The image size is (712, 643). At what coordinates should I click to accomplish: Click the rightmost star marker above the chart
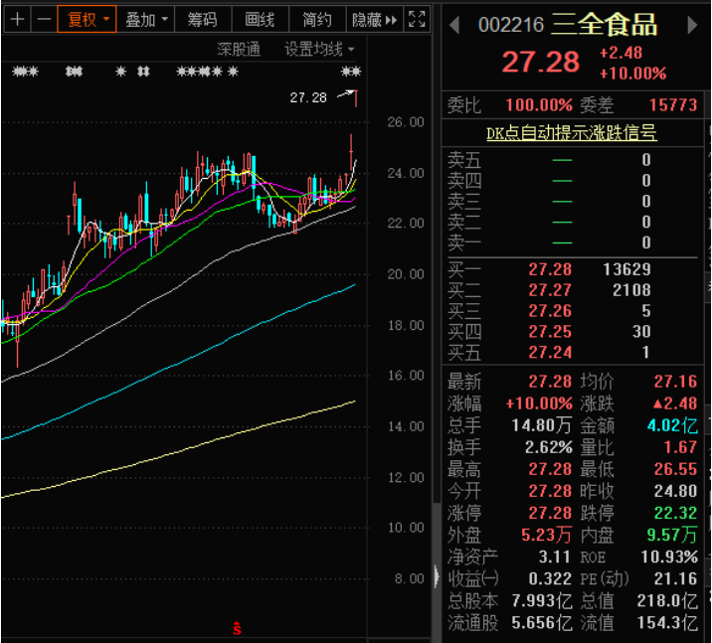click(350, 72)
